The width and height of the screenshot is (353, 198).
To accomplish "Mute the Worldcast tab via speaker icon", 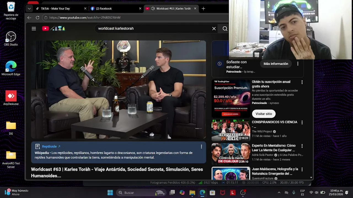I will click(x=153, y=9).
